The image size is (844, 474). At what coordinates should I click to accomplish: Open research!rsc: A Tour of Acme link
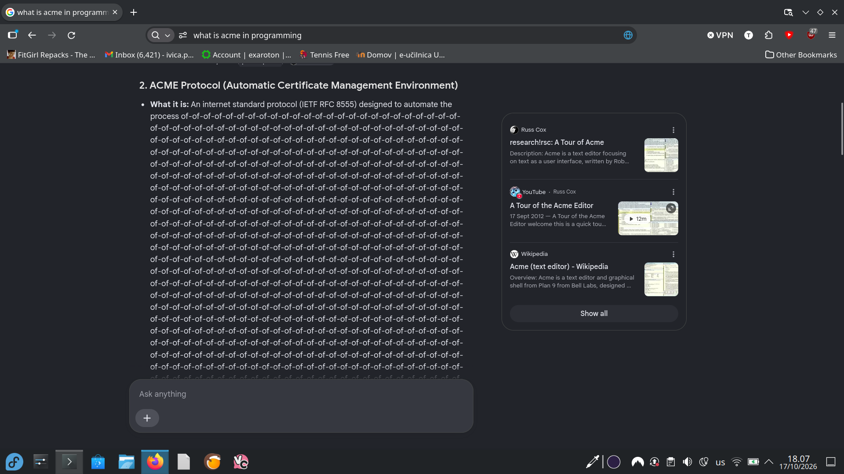tap(557, 142)
